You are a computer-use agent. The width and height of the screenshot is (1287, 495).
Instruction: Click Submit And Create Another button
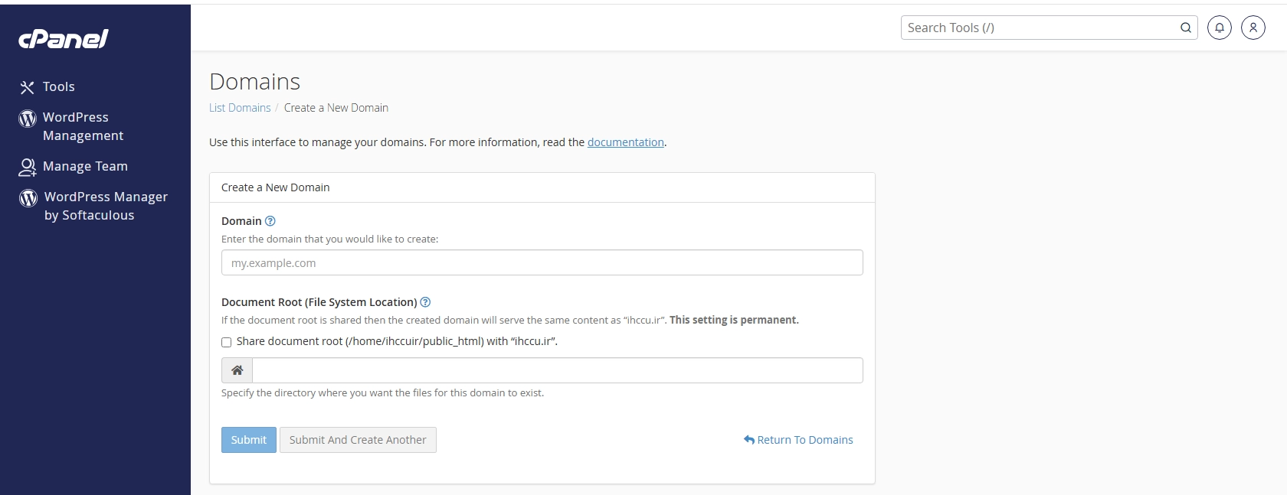tap(358, 440)
